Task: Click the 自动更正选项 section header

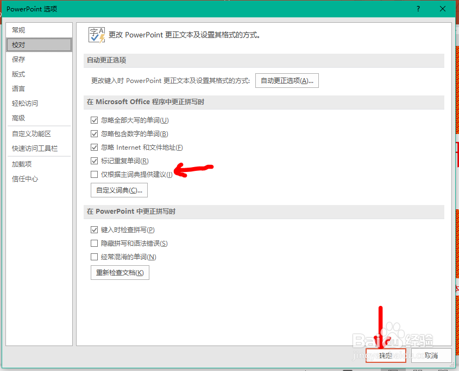Action: tap(264, 60)
